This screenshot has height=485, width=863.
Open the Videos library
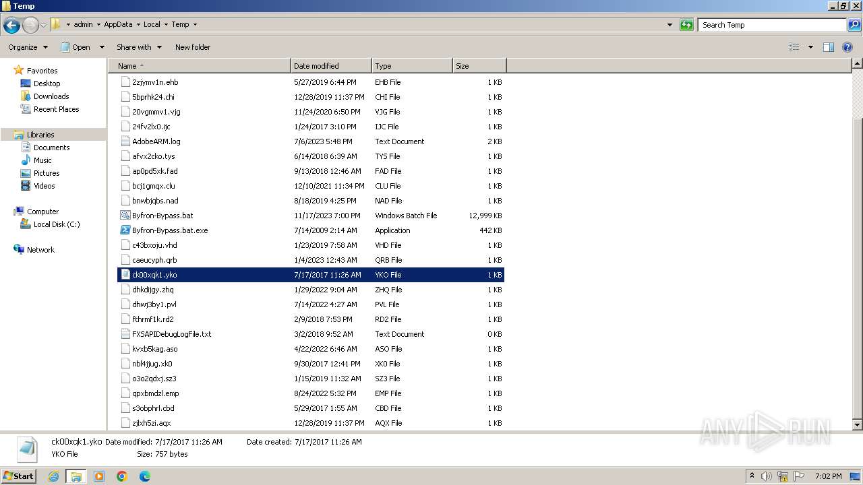pos(44,186)
